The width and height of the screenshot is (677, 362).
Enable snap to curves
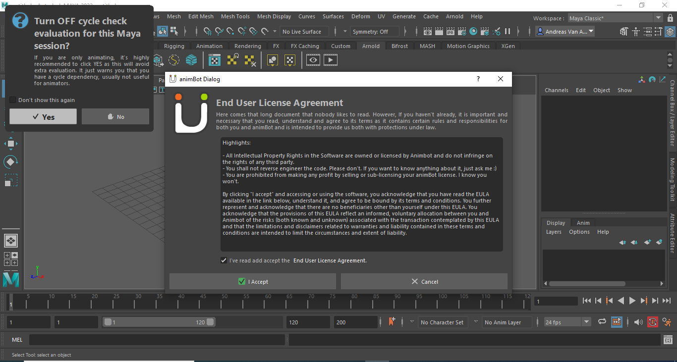[x=220, y=31]
